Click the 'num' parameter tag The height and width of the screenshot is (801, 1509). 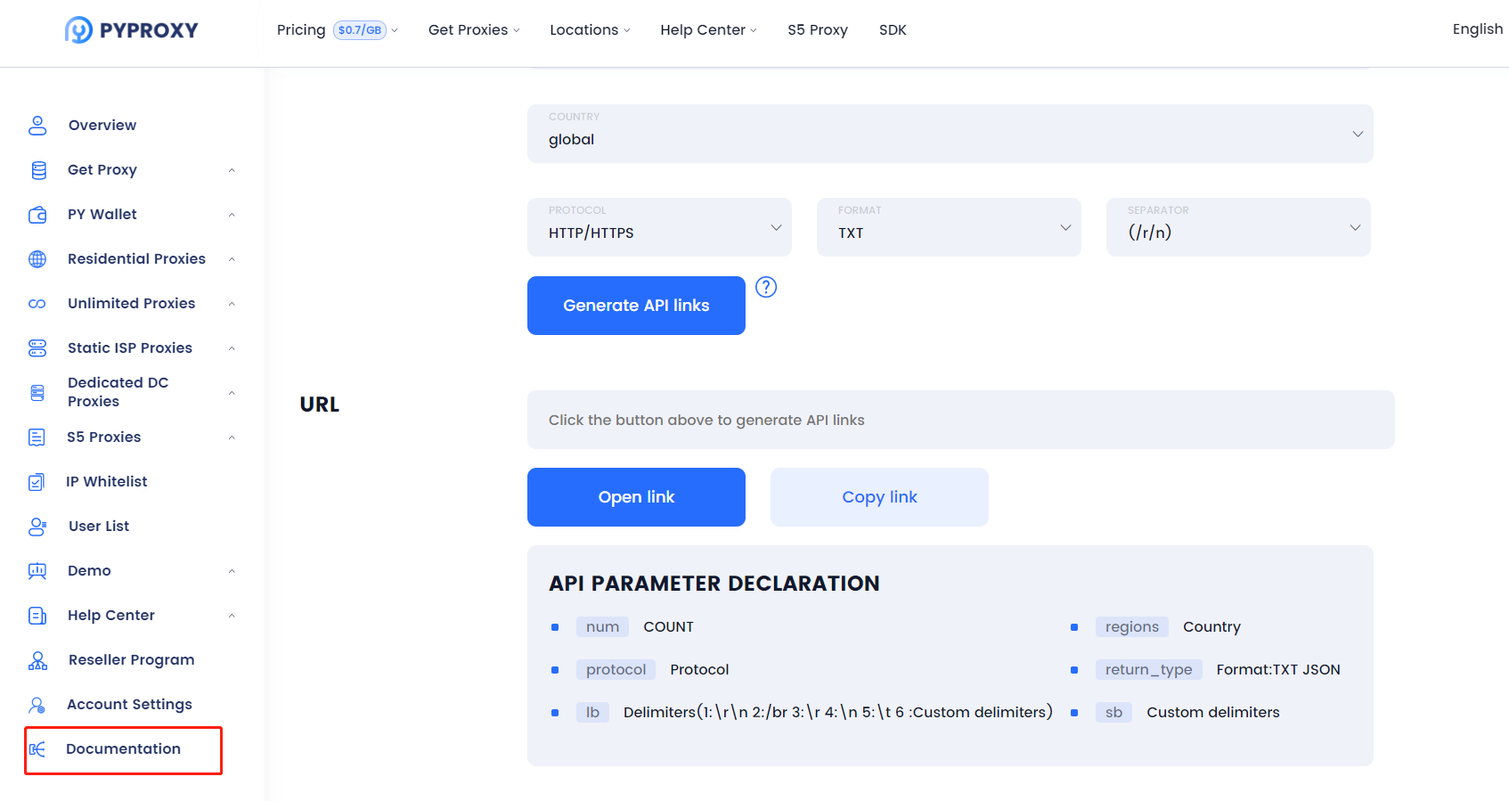602,627
